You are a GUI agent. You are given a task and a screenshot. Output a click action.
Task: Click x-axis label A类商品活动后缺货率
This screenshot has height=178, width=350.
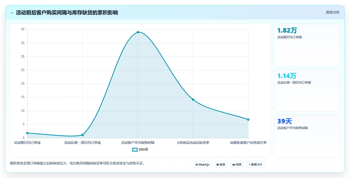coord(193,143)
